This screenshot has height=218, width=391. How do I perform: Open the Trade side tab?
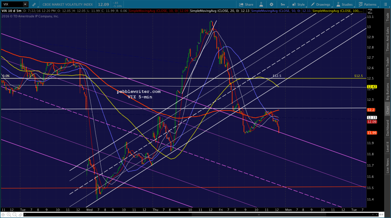tap(388, 17)
